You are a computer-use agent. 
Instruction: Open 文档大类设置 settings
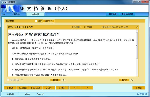point(127,14)
